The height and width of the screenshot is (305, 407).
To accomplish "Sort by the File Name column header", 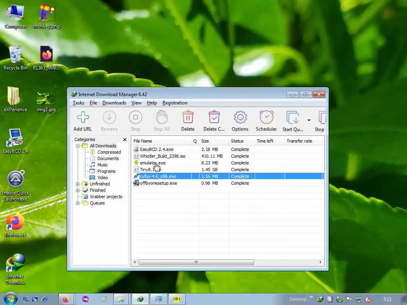I will click(x=161, y=141).
